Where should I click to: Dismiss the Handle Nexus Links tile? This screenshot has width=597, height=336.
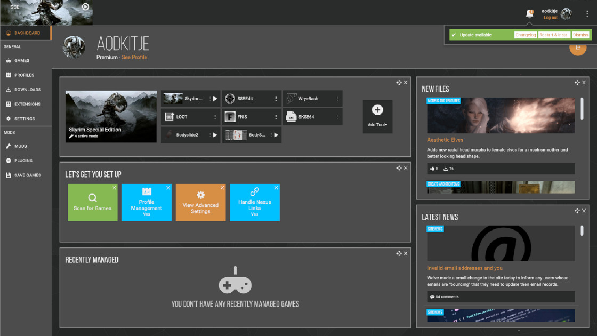pyautogui.click(x=276, y=188)
